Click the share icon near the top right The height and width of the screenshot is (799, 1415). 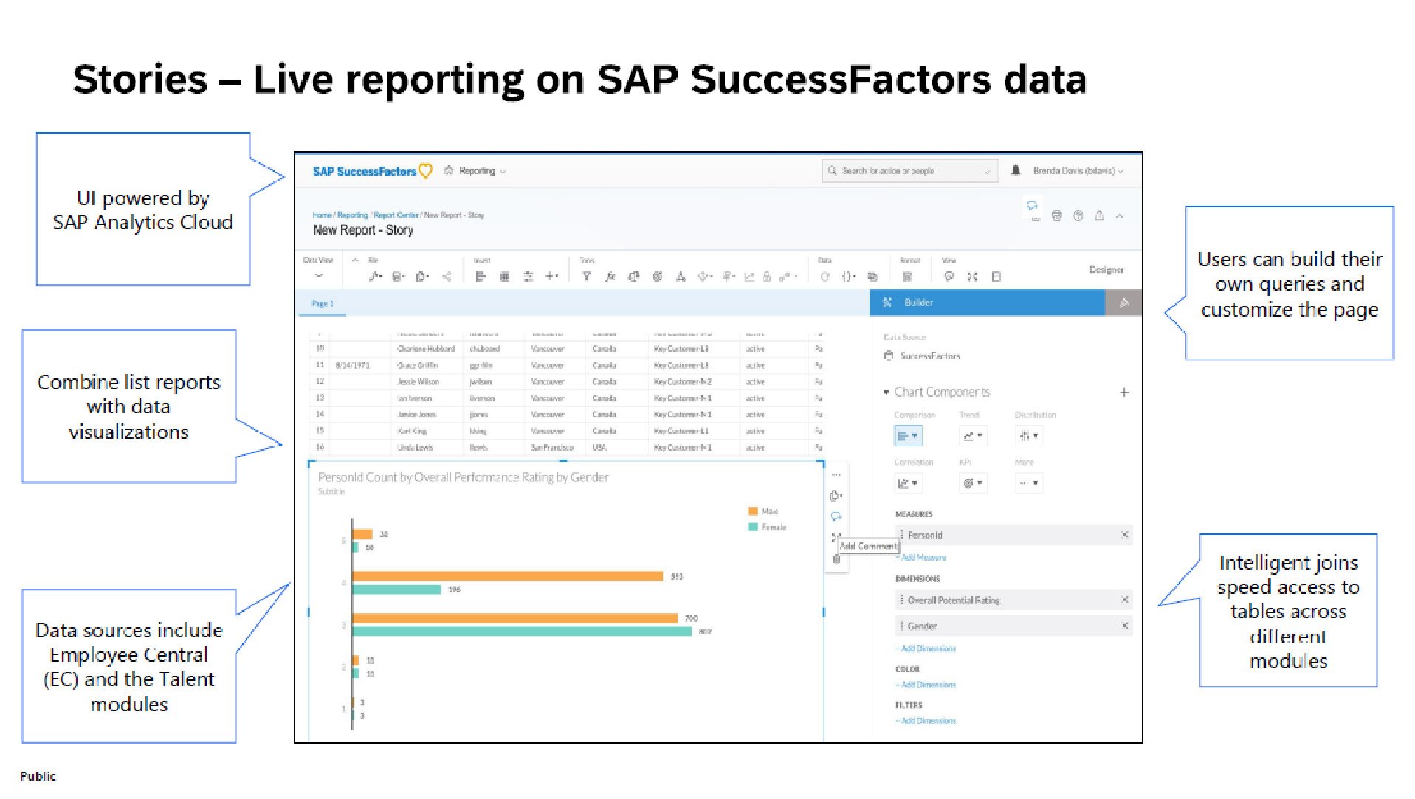pos(1099,216)
